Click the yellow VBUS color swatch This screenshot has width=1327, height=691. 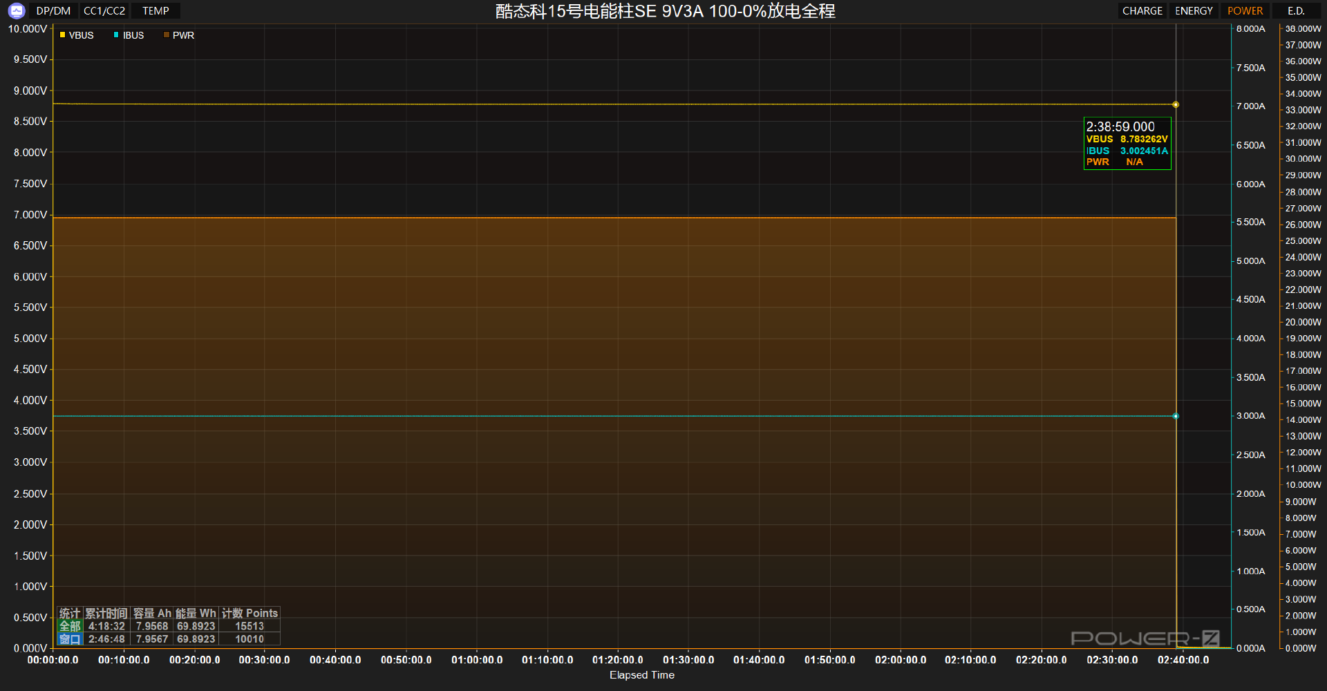62,35
